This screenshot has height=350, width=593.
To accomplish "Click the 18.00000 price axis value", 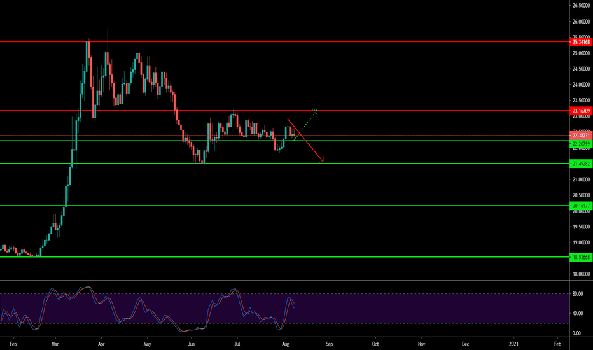I will coord(581,274).
